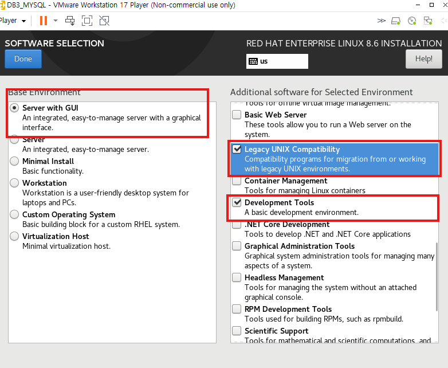Click the additional software list scrollbar
Image resolution: width=448 pixels, height=368 pixels.
(x=437, y=277)
